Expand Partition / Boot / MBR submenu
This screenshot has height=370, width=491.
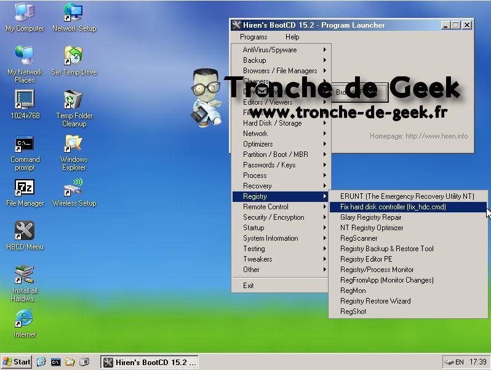[x=281, y=155]
